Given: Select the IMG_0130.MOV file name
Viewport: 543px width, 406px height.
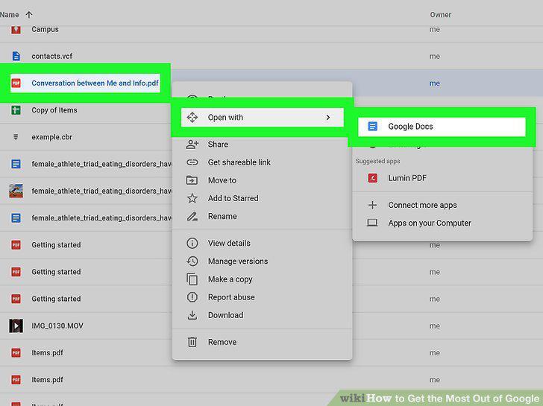Looking at the screenshot, I should click(57, 326).
